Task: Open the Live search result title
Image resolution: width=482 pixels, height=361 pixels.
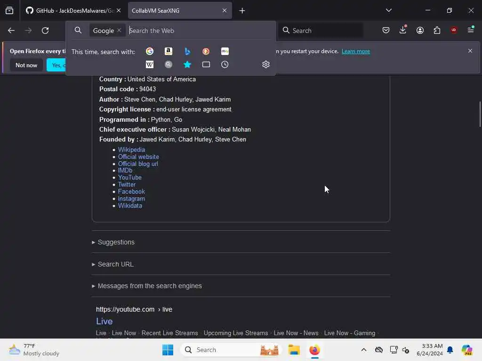Action: (104, 321)
